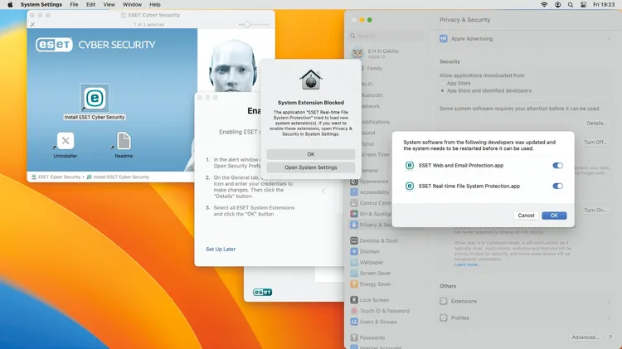
Task: Select Displays icon in Settings sidebar
Action: (x=354, y=251)
